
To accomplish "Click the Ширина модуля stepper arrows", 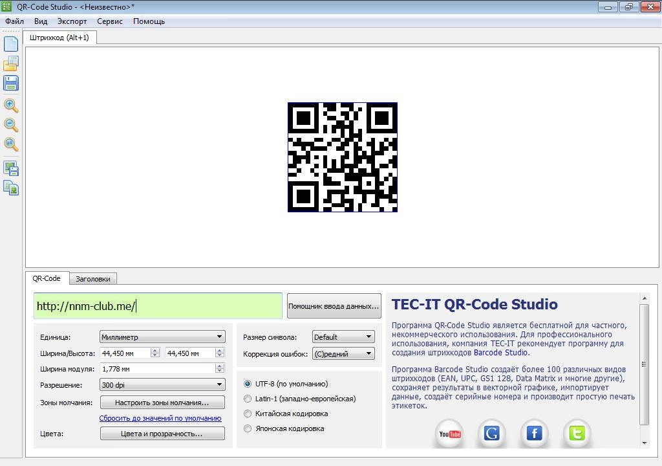I will (220, 369).
